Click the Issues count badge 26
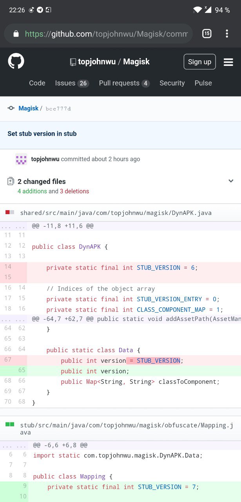Image resolution: width=241 pixels, height=502 pixels. (x=83, y=84)
